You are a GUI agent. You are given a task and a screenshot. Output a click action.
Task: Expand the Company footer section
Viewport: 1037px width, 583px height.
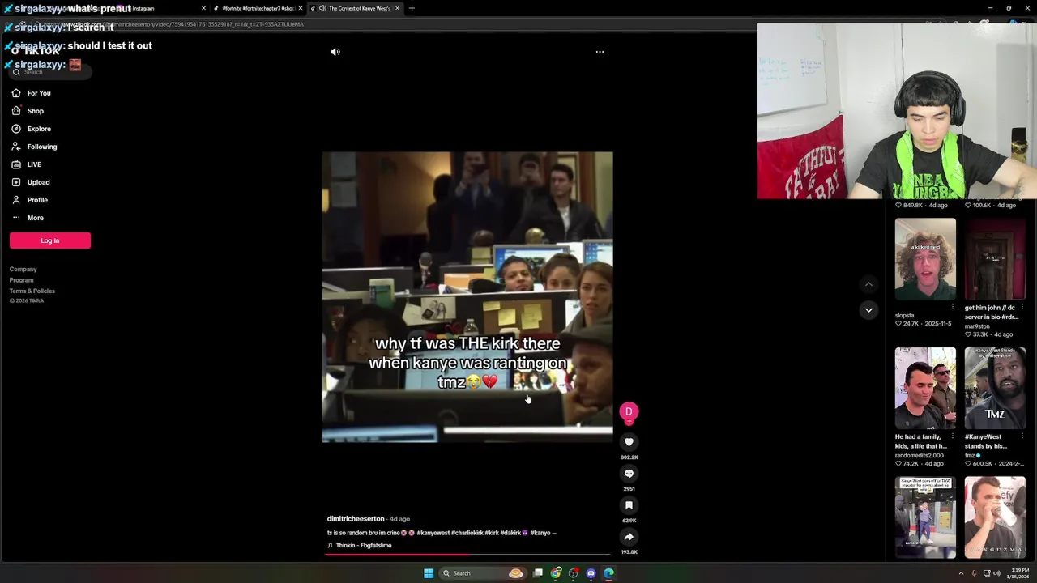pyautogui.click(x=23, y=270)
